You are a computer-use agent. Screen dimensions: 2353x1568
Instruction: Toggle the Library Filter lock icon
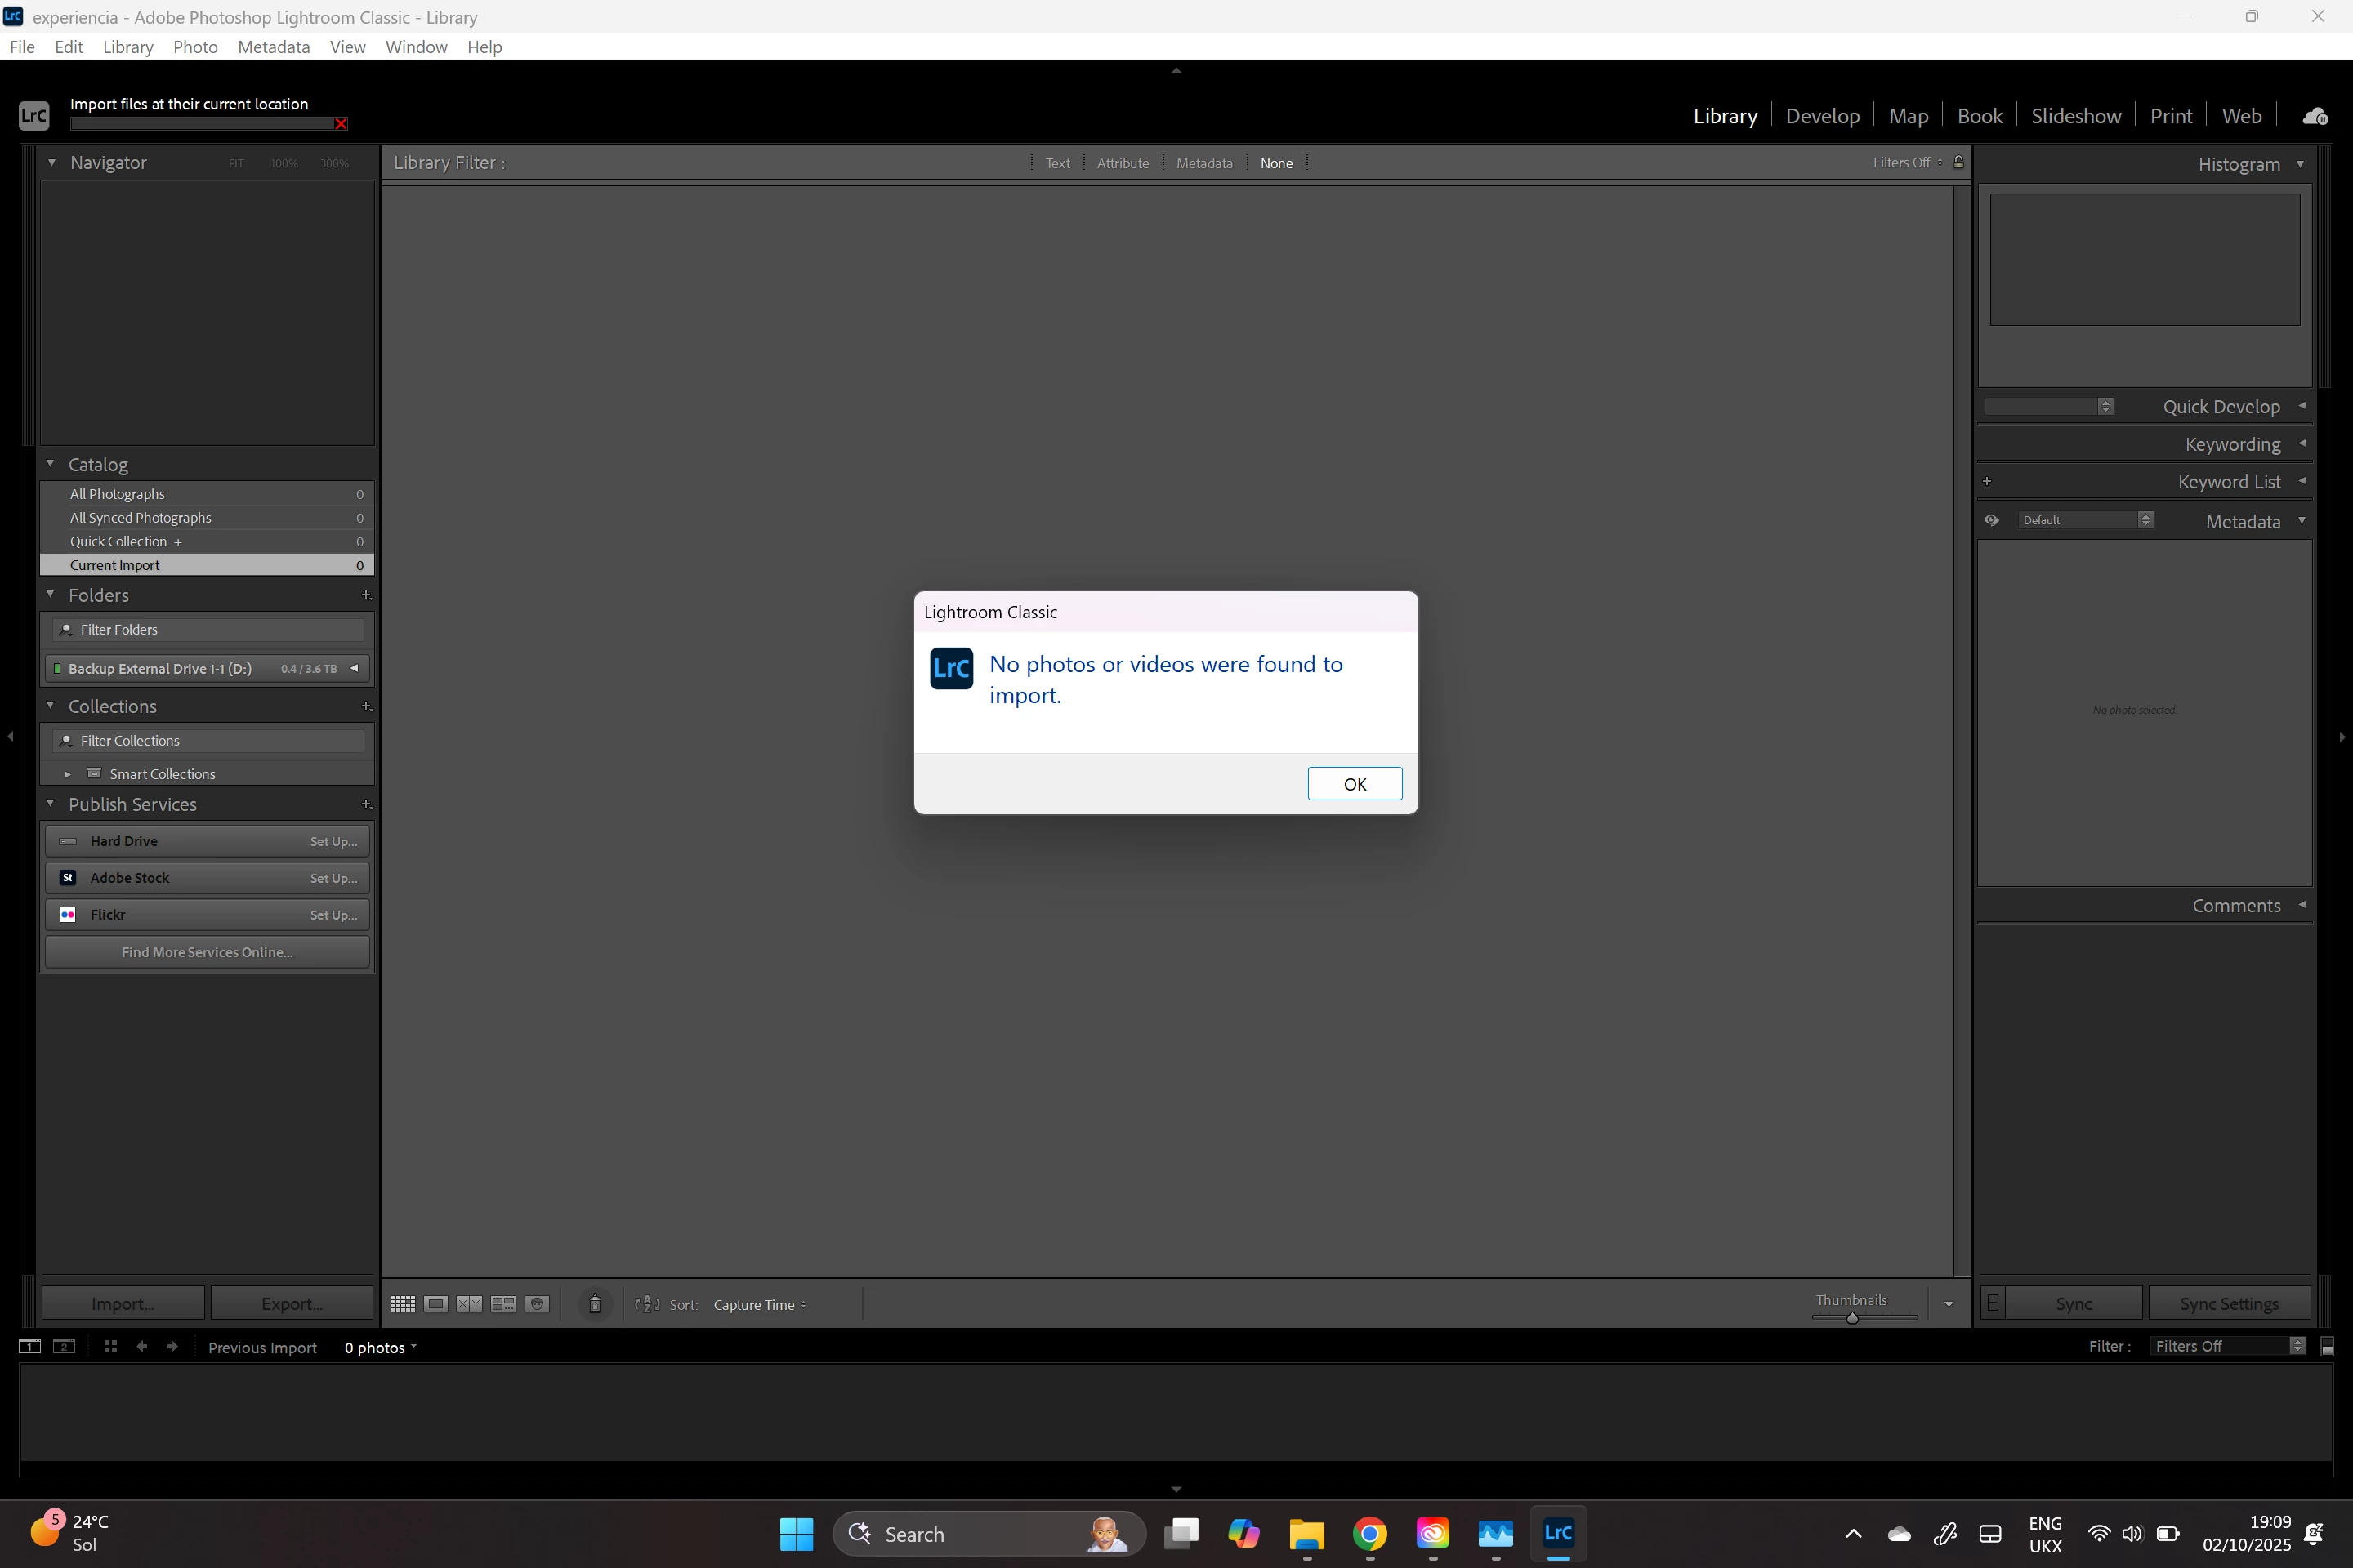pos(1959,162)
